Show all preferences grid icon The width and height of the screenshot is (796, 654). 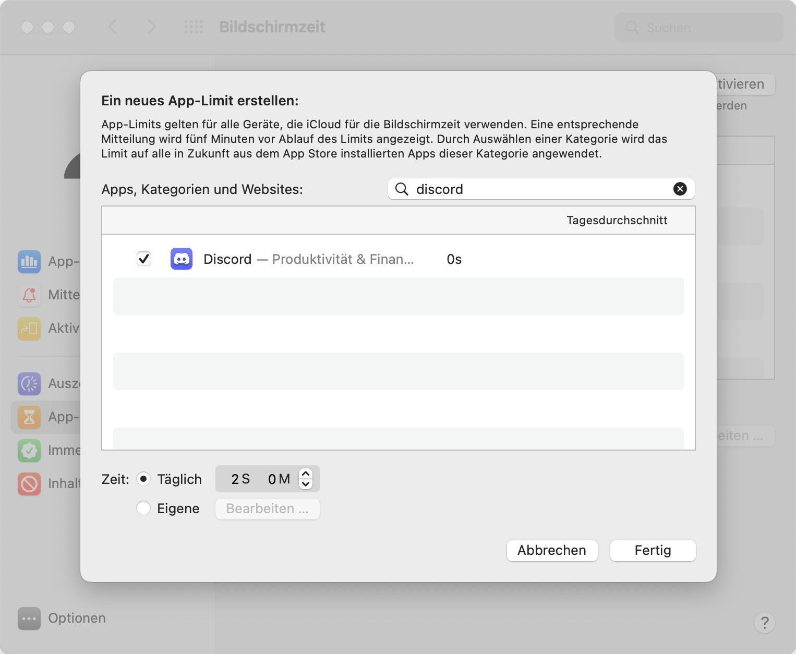[194, 27]
